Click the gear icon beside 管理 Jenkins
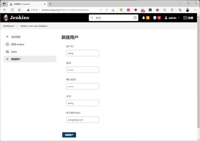The height and width of the screenshot is (141, 200). [x=7, y=44]
